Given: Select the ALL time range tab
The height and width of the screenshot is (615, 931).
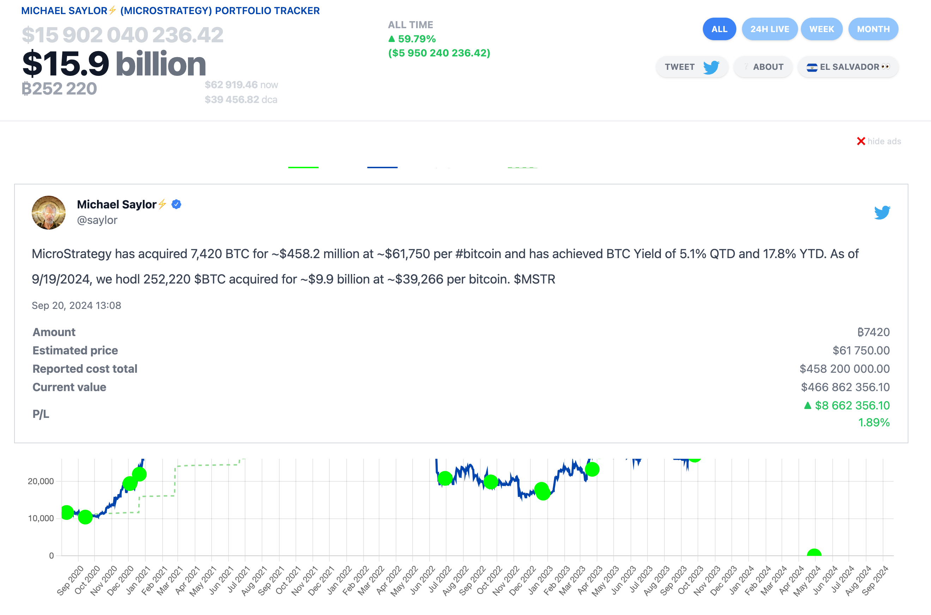Looking at the screenshot, I should coord(719,29).
